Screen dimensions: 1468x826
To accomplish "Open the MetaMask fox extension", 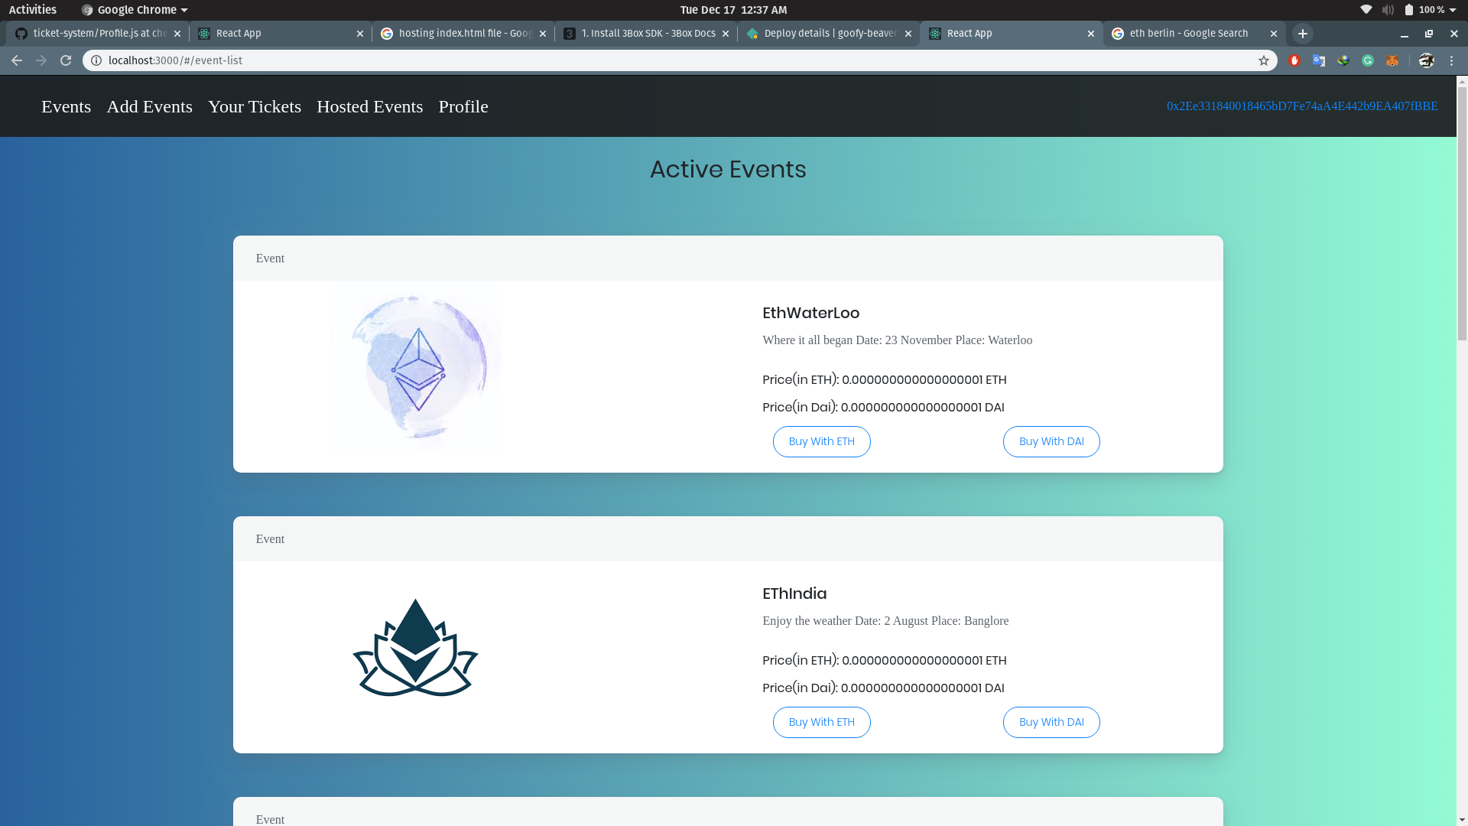I will (1392, 60).
